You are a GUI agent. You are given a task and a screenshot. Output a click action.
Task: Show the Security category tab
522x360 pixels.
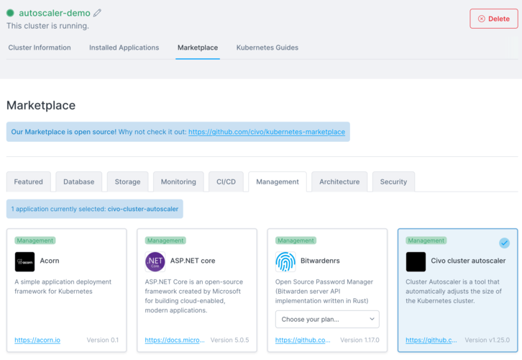coord(393,182)
